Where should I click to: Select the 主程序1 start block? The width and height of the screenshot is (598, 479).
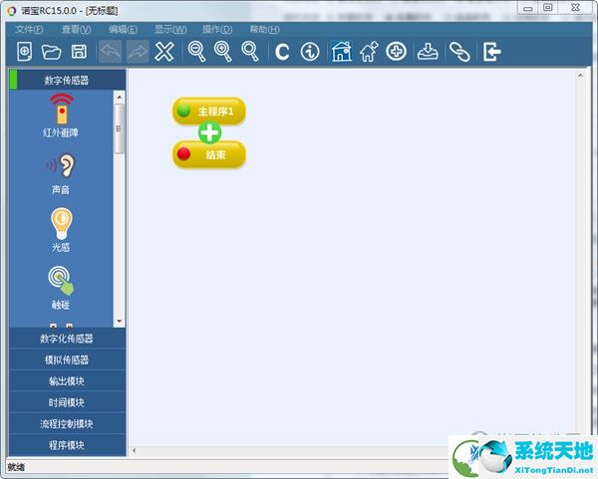tap(209, 111)
